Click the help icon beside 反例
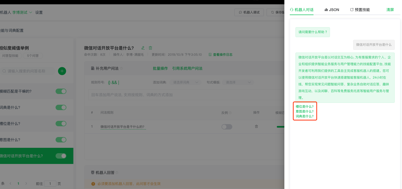This screenshot has width=402, height=189. point(230,113)
